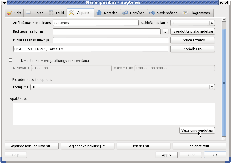
Task: Switch to the Birkas tab
Action: [35, 13]
